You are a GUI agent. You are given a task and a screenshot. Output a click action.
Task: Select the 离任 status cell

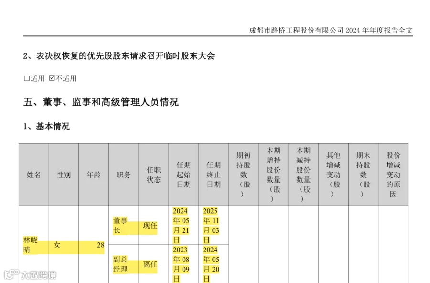tap(150, 265)
